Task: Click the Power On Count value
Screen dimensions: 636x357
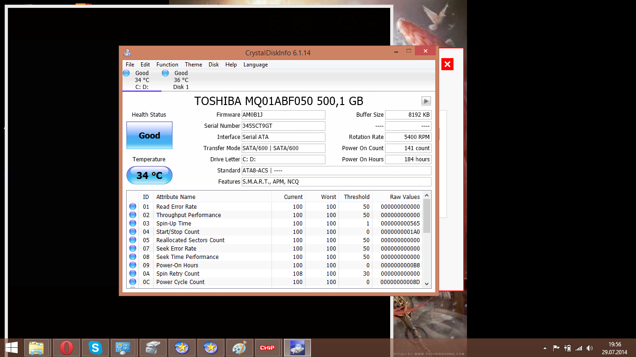Action: point(408,148)
